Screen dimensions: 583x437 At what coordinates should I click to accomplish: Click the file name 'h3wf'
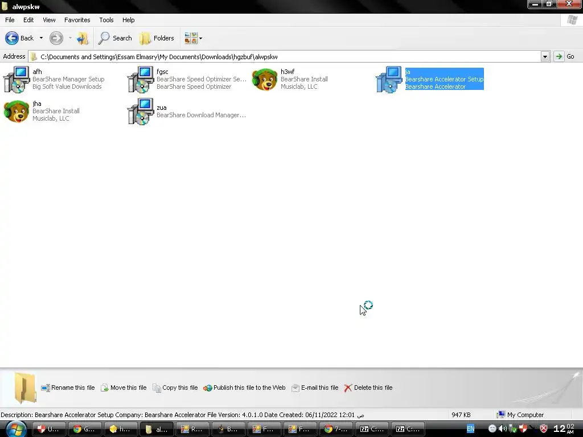[x=288, y=72]
